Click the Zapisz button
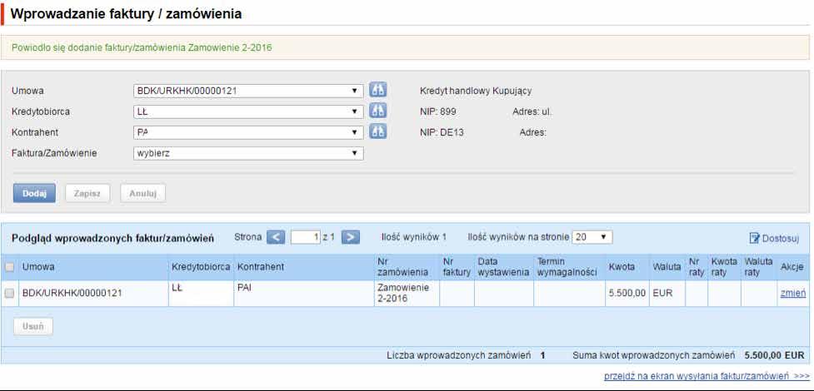 87,194
